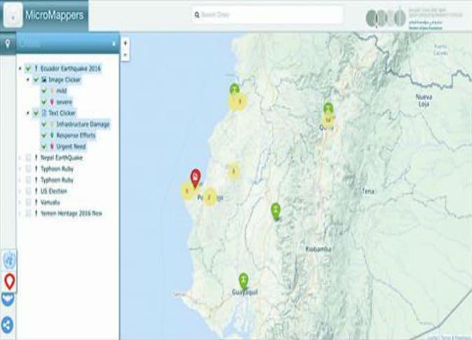
Task: Close the Crises panel header
Action: point(113,43)
